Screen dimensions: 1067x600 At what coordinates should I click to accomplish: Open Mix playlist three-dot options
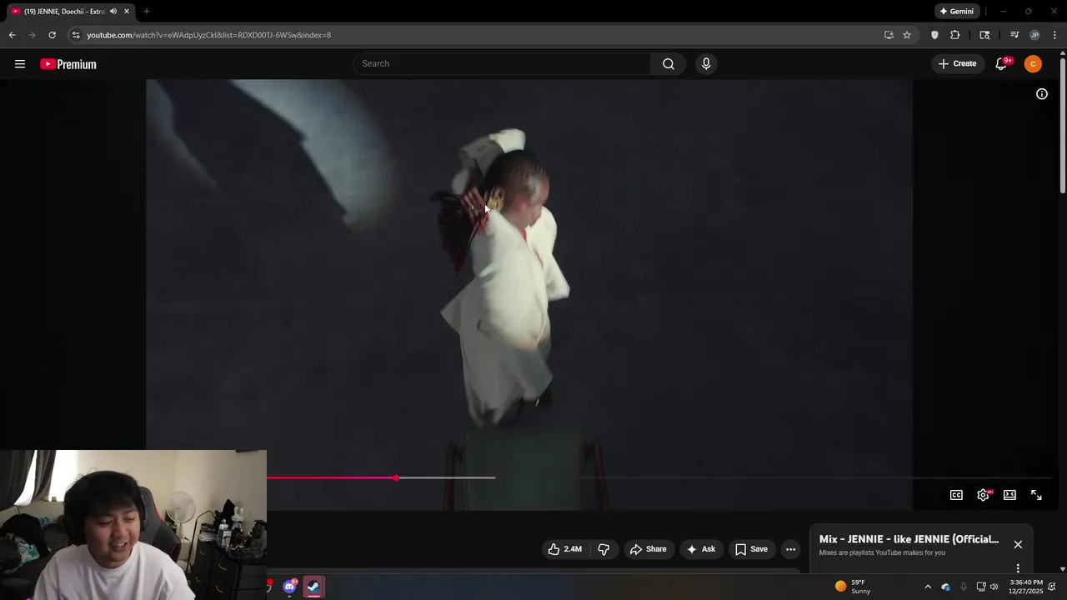[1018, 568]
